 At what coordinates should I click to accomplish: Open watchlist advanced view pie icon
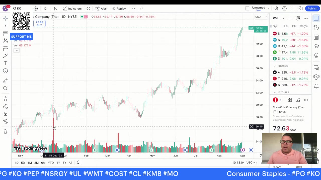298,18
